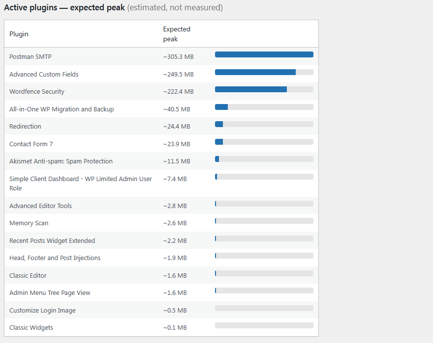Click the ~2.2 MB value

175,241
